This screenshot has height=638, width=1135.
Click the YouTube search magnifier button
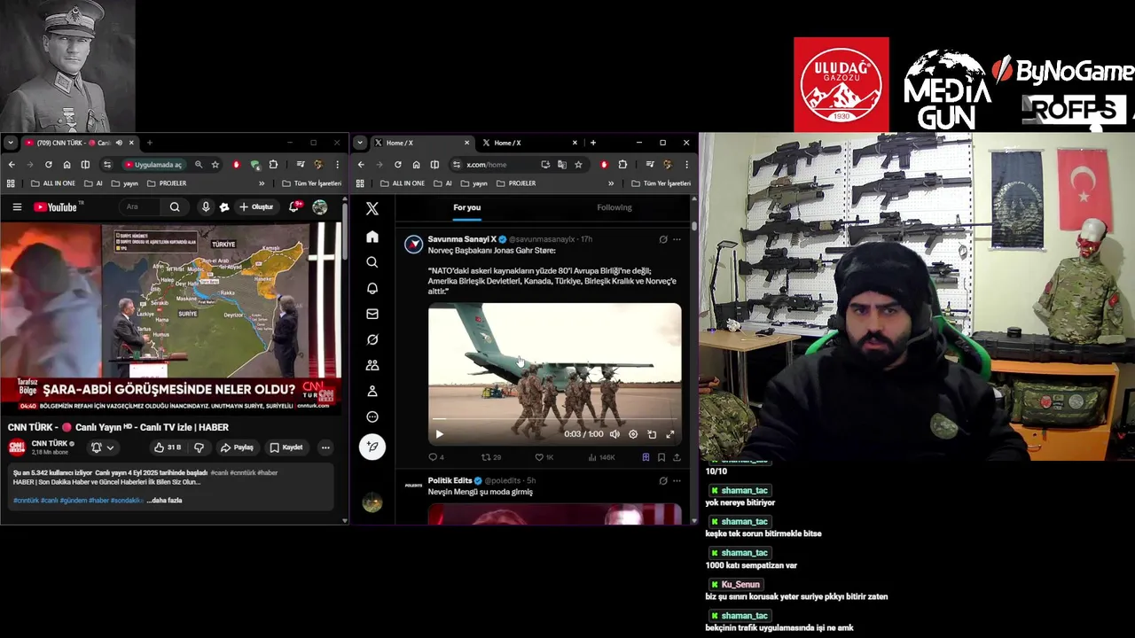(175, 207)
